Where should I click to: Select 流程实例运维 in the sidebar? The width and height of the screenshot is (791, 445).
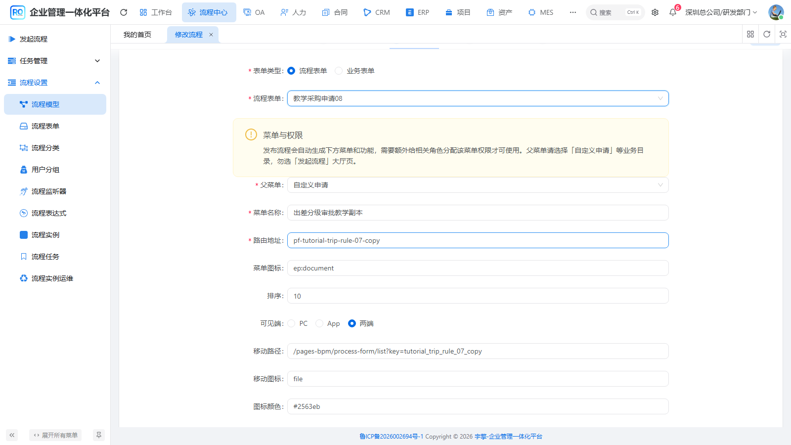[55, 278]
